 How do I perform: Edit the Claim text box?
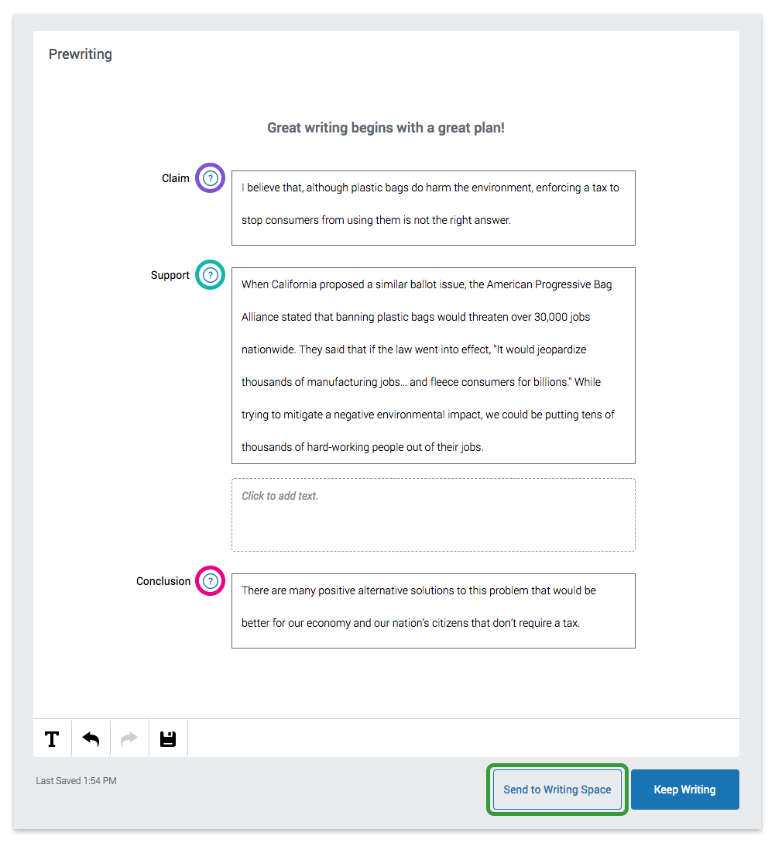[x=434, y=208]
